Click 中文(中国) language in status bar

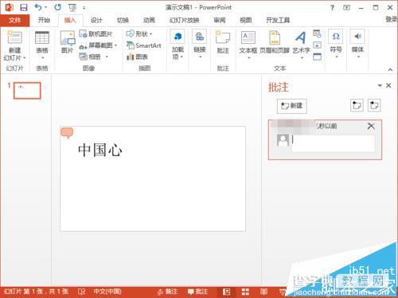click(107, 292)
